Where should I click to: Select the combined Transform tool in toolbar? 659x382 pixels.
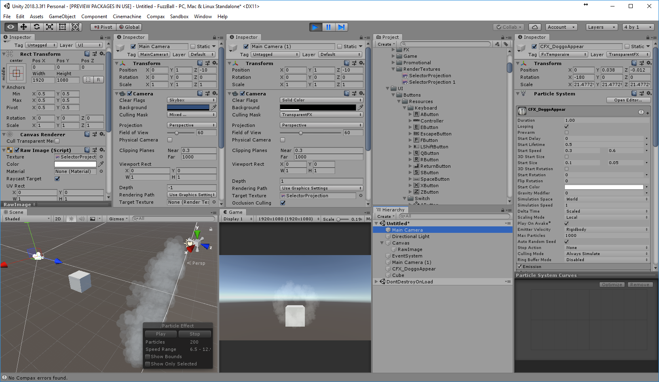pos(76,27)
